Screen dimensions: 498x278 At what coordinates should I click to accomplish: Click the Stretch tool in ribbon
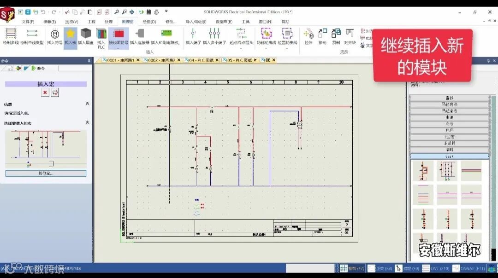[308, 36]
